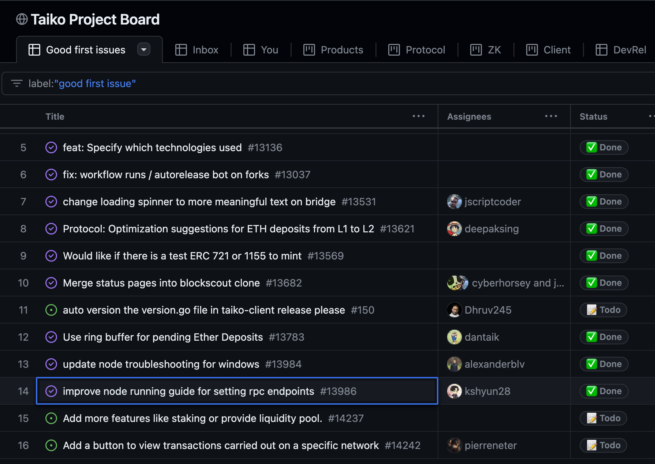Click open-issue icon for #150

(51, 310)
